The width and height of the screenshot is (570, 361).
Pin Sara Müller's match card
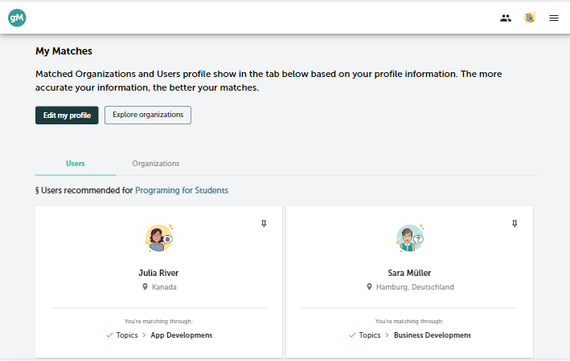tap(515, 224)
